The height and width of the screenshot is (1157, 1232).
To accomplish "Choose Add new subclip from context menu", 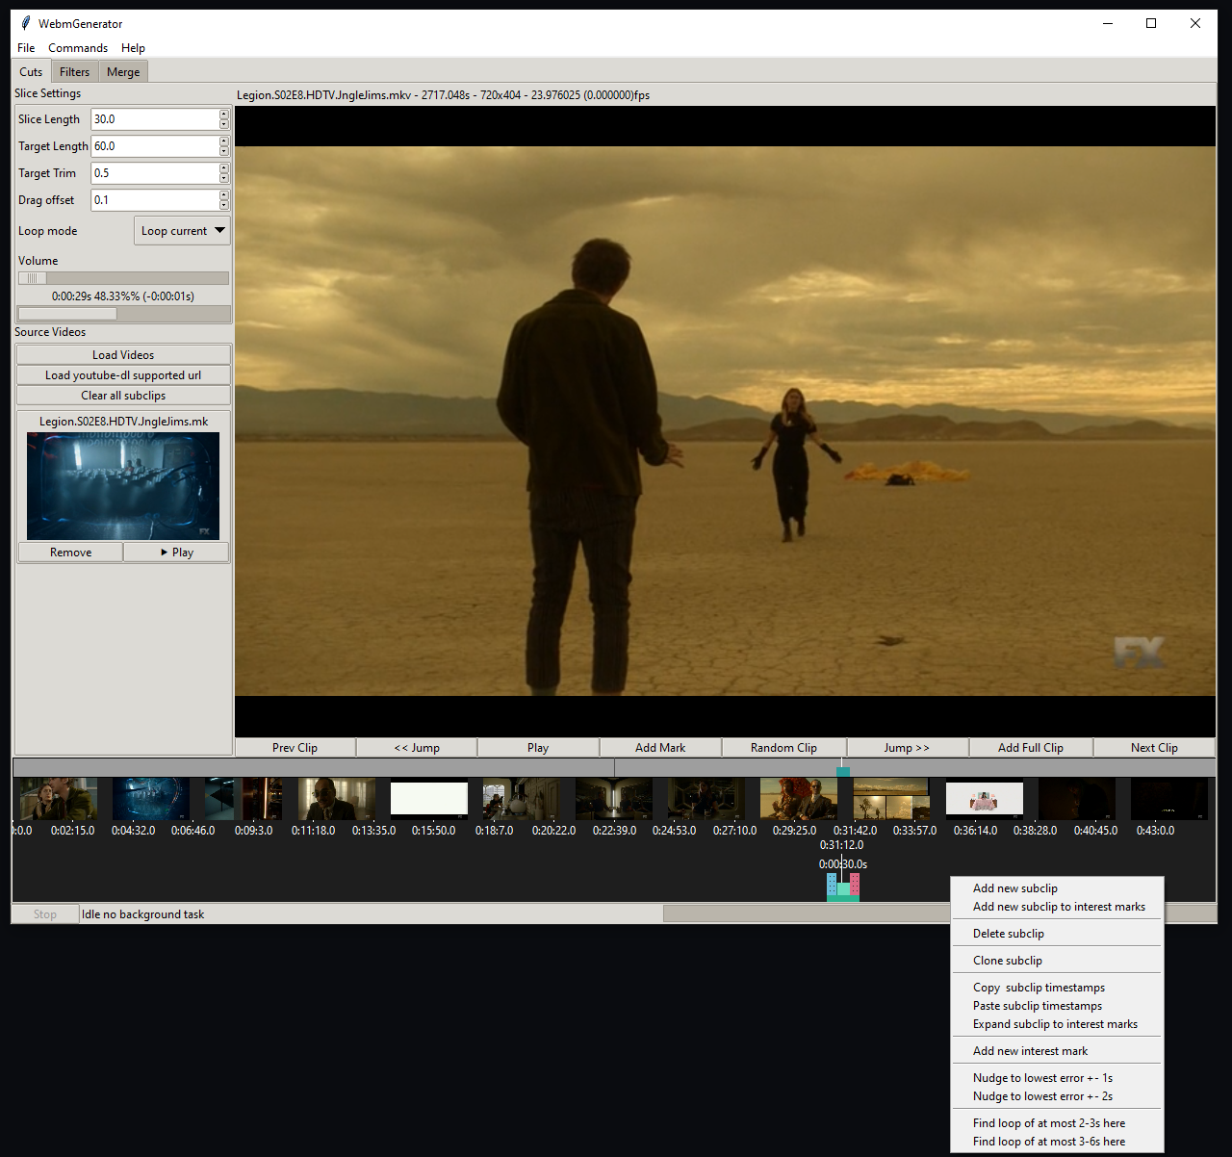I will click(1057, 888).
